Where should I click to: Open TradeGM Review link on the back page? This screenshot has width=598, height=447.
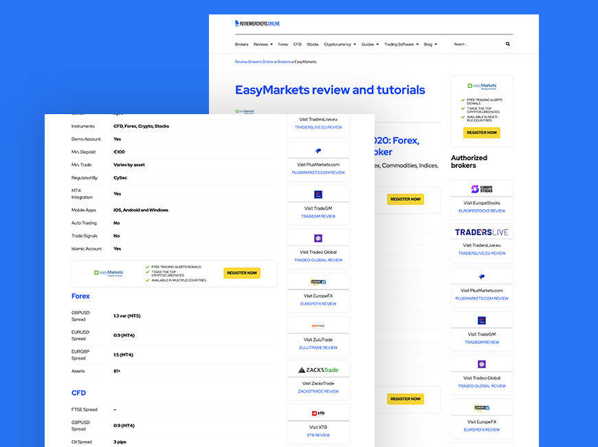[482, 342]
